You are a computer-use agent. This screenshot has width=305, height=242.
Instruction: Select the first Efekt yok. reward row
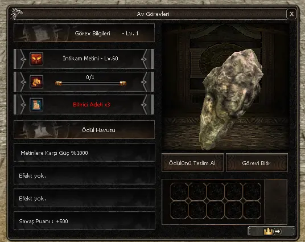[x=84, y=175]
